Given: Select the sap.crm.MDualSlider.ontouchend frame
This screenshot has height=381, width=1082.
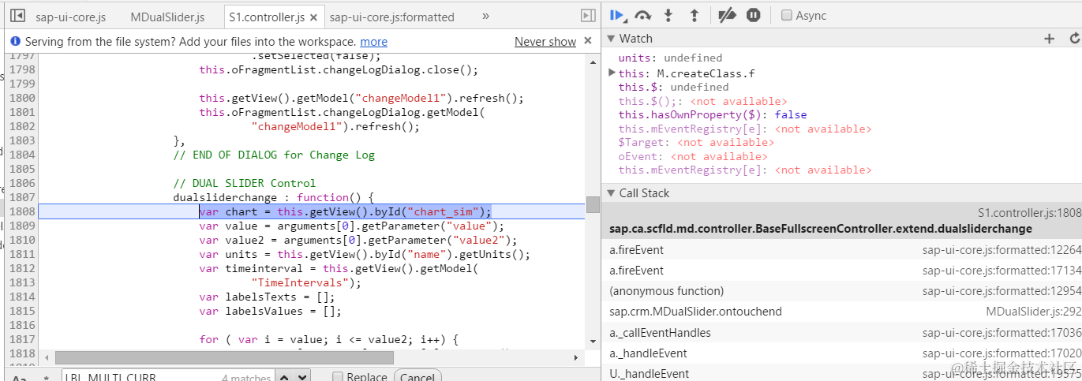Looking at the screenshot, I should point(841,311).
